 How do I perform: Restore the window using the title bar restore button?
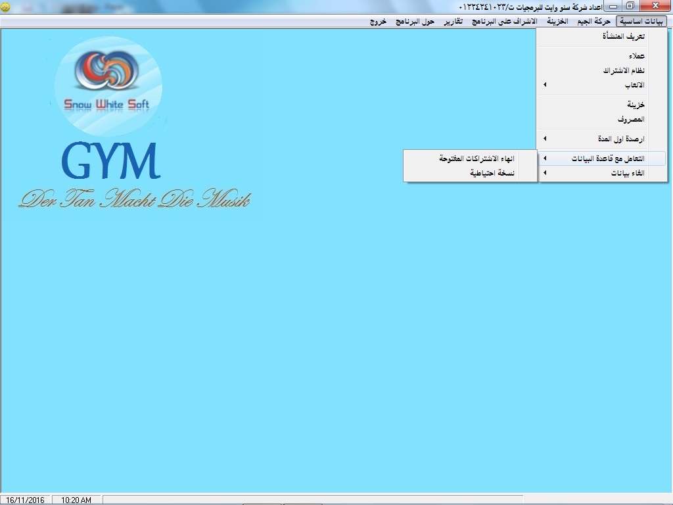630,6
